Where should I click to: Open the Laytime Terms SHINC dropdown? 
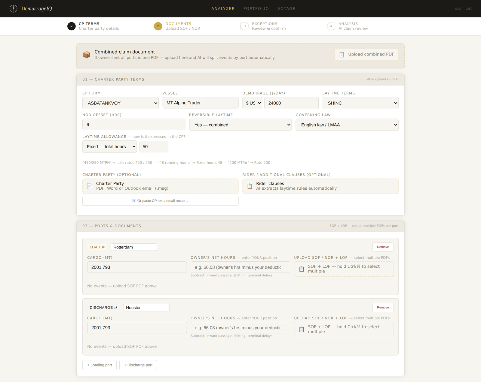coord(360,103)
